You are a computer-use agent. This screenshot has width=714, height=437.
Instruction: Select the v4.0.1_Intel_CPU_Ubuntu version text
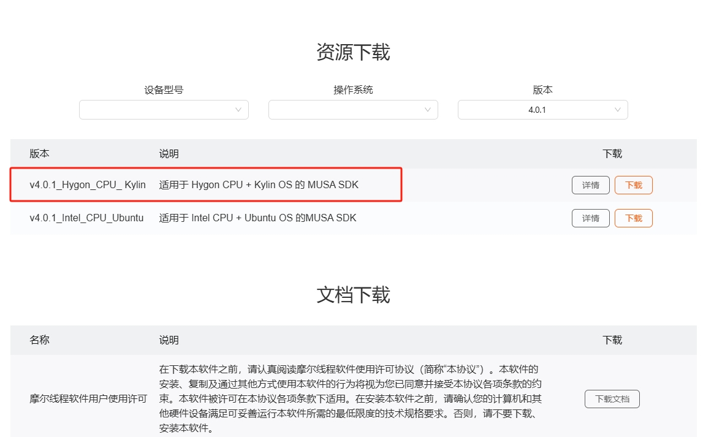tap(86, 218)
